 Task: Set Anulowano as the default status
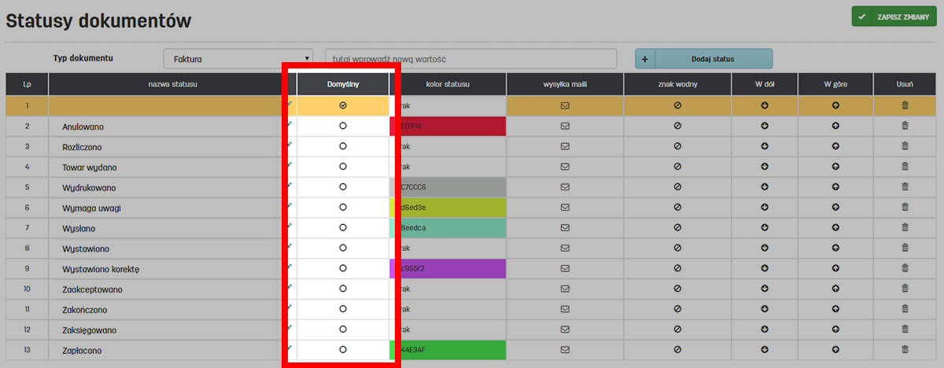pyautogui.click(x=343, y=126)
